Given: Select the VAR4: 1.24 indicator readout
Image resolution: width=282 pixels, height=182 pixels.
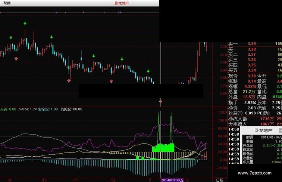Looking at the screenshot, I should click(x=28, y=109).
